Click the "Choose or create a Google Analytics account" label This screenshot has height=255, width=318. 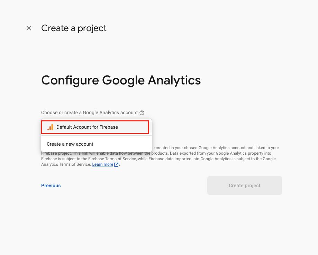[89, 113]
